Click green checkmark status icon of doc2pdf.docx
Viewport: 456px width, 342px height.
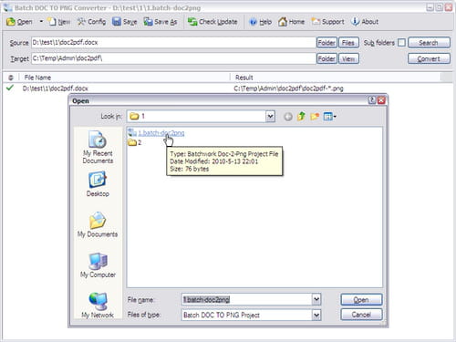point(10,88)
